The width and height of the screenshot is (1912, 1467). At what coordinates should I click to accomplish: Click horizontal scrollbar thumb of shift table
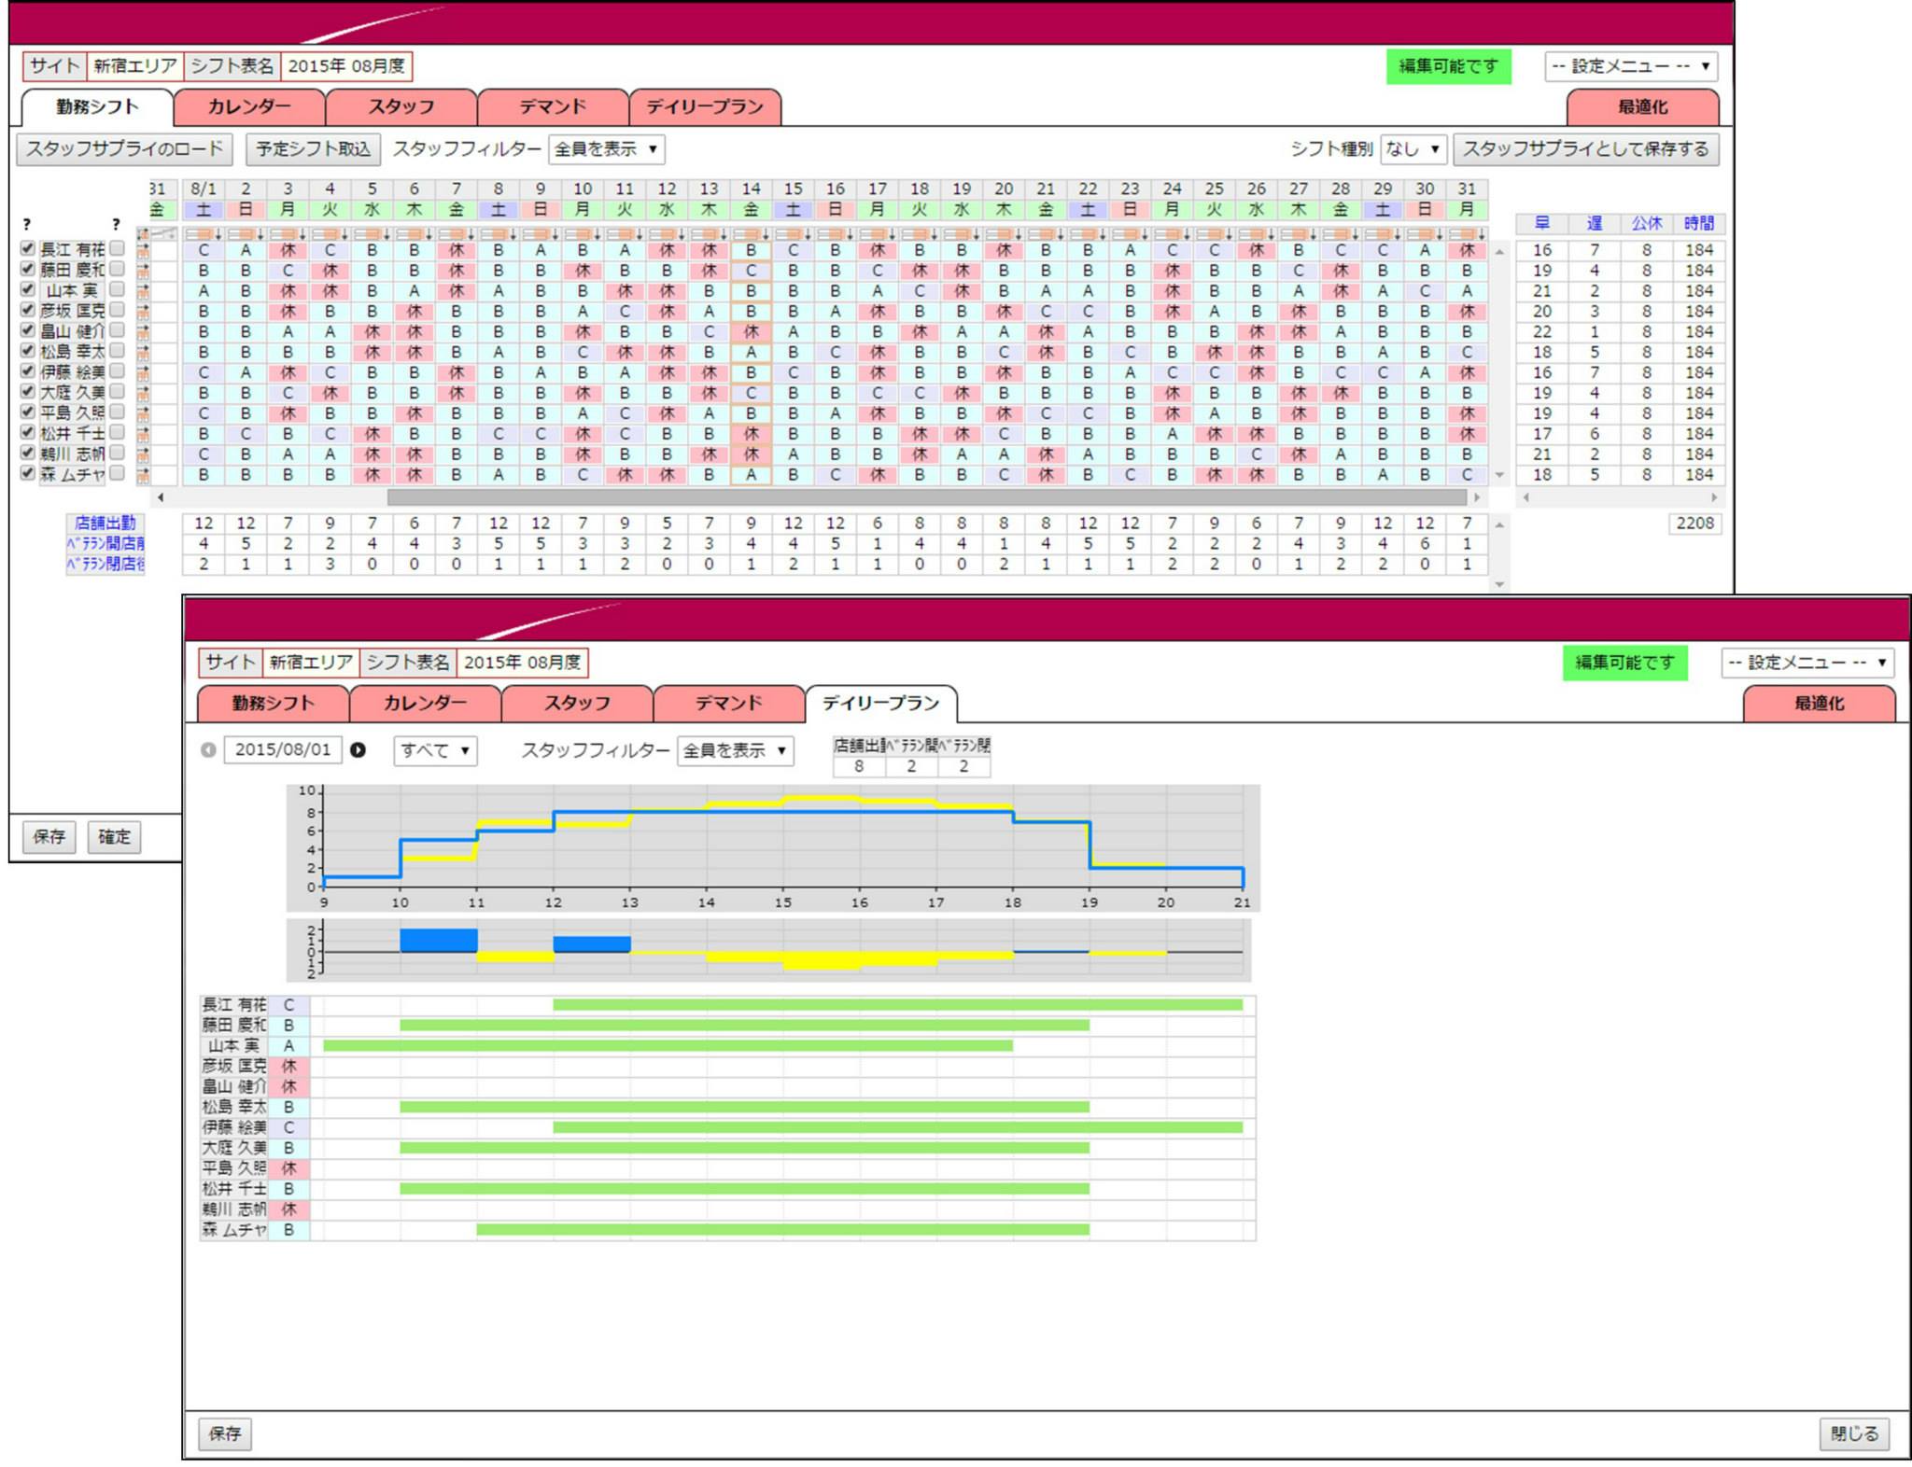pyautogui.click(x=926, y=497)
